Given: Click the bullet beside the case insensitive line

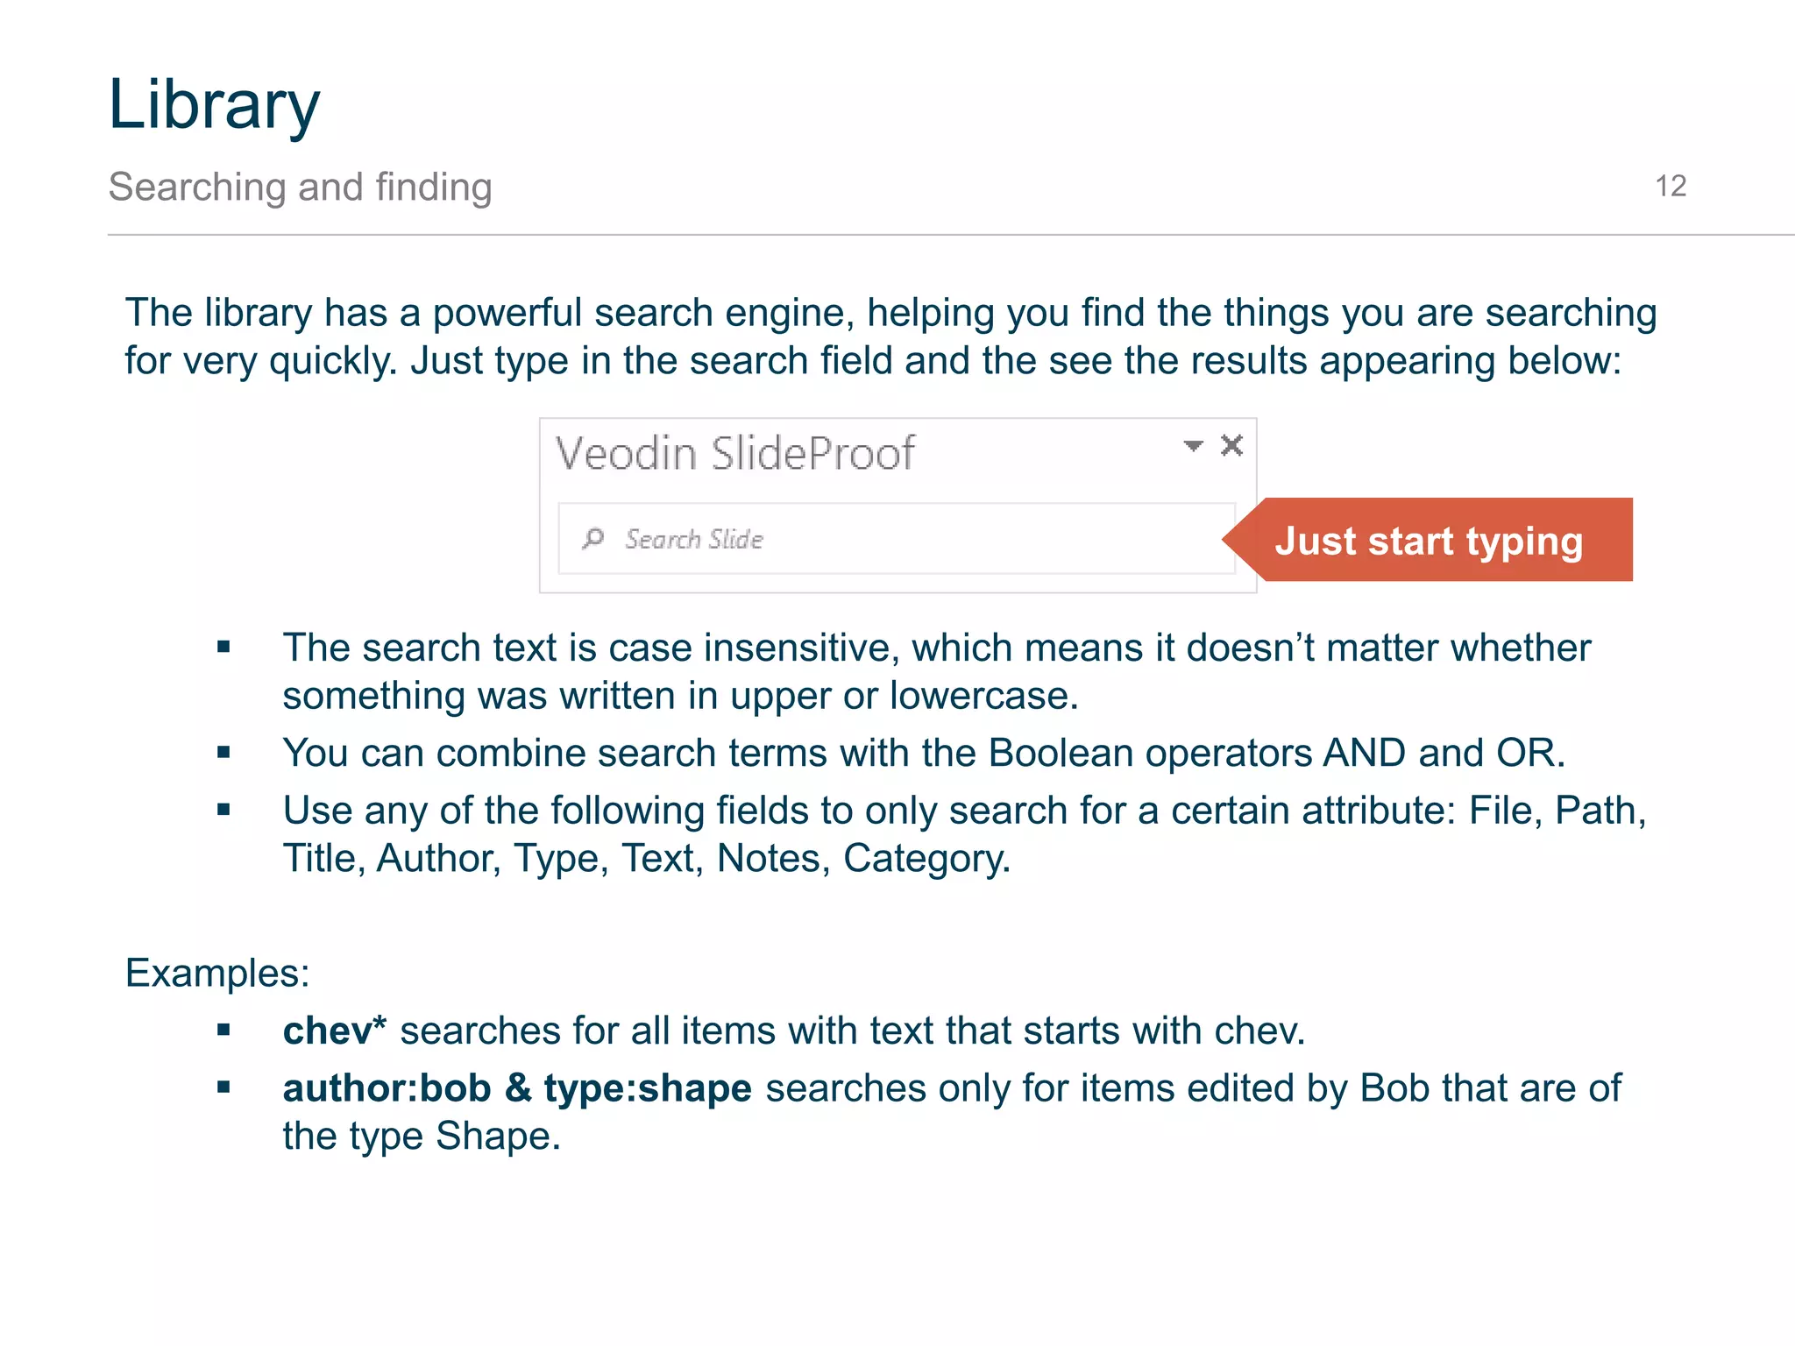Looking at the screenshot, I should [224, 648].
